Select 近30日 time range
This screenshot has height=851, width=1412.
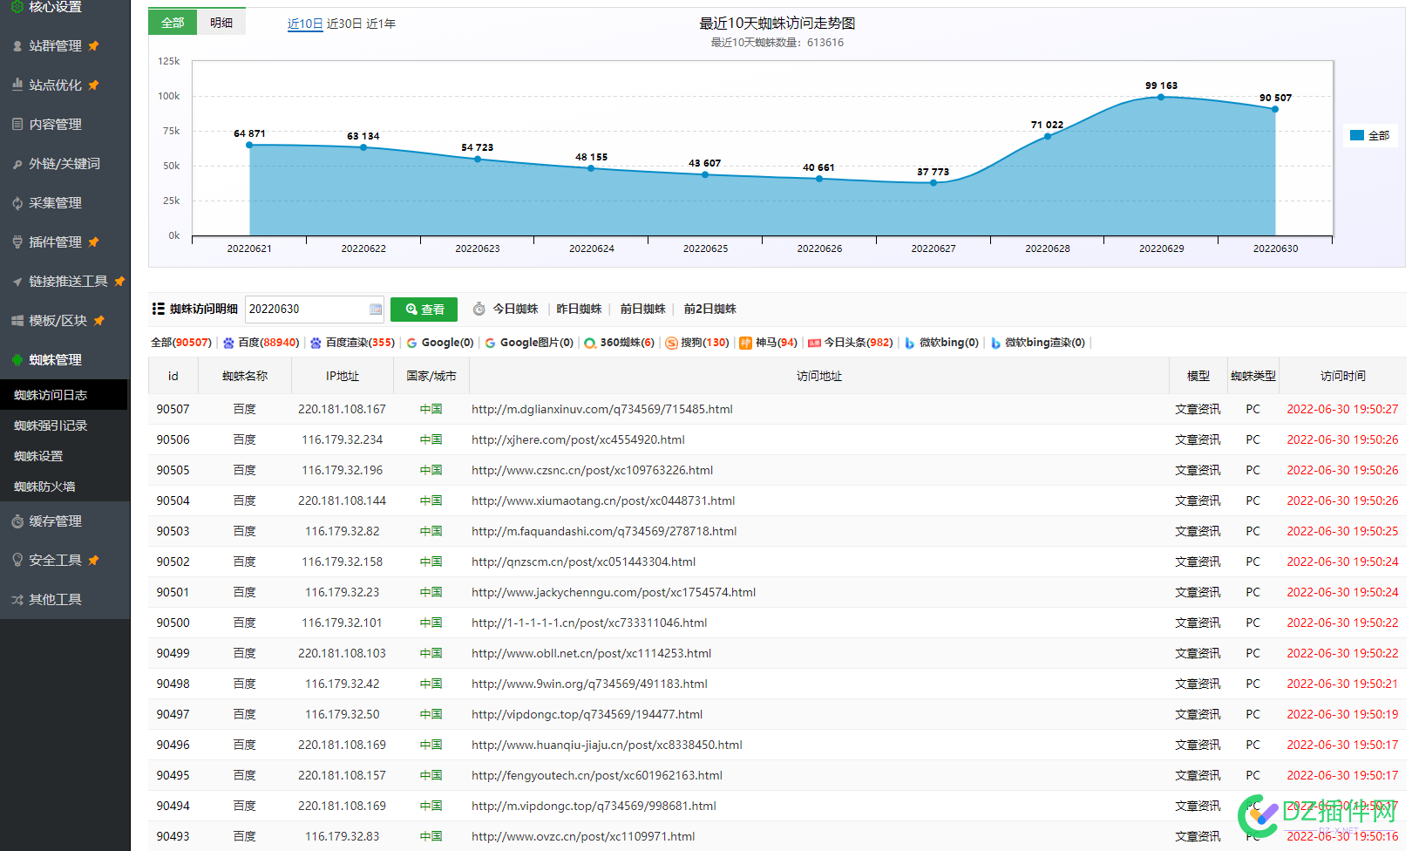(344, 24)
